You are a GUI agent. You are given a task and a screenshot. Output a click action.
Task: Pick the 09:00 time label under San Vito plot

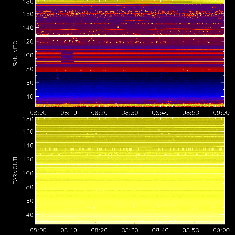[x=221, y=113]
